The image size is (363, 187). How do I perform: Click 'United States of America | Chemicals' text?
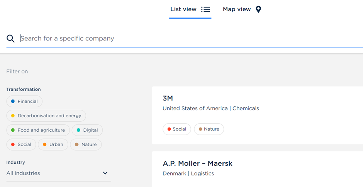[211, 109]
